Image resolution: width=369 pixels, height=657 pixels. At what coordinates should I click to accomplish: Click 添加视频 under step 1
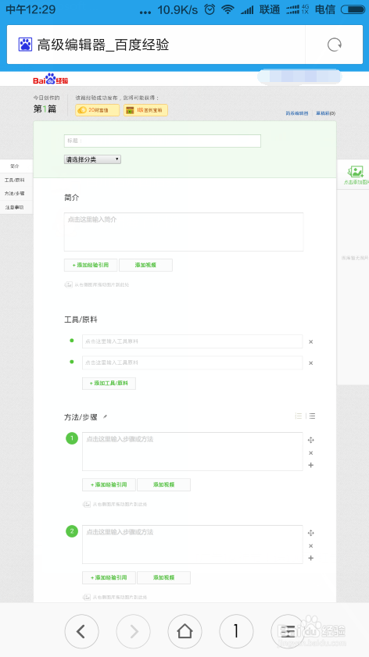[163, 485]
